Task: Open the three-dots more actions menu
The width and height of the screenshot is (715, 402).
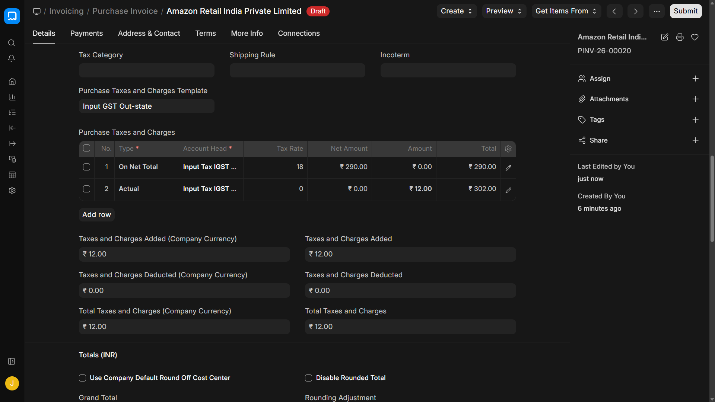Action: (x=657, y=11)
